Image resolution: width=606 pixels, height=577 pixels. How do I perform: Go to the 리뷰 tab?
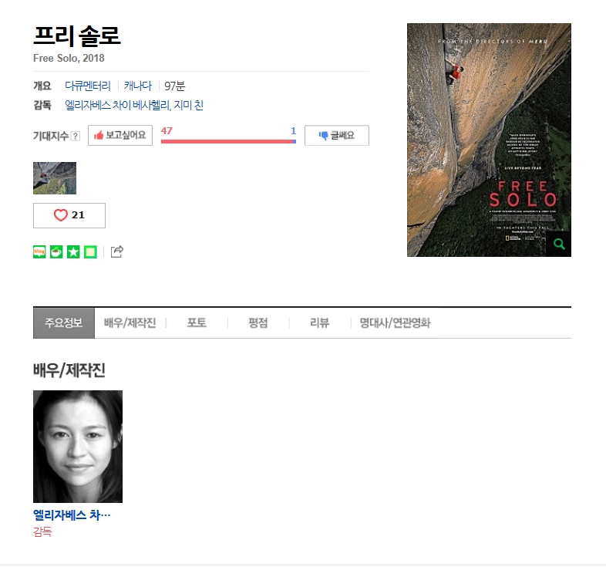320,323
